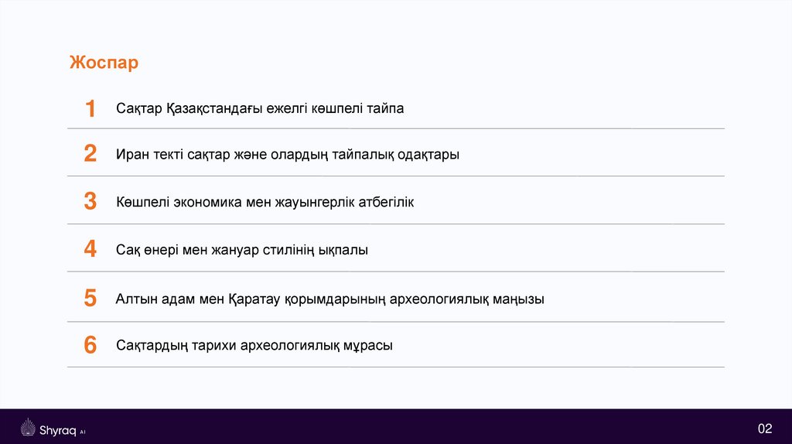Screen dimensions: 792x444
Task: Select the orange number 2
Action: click(90, 154)
